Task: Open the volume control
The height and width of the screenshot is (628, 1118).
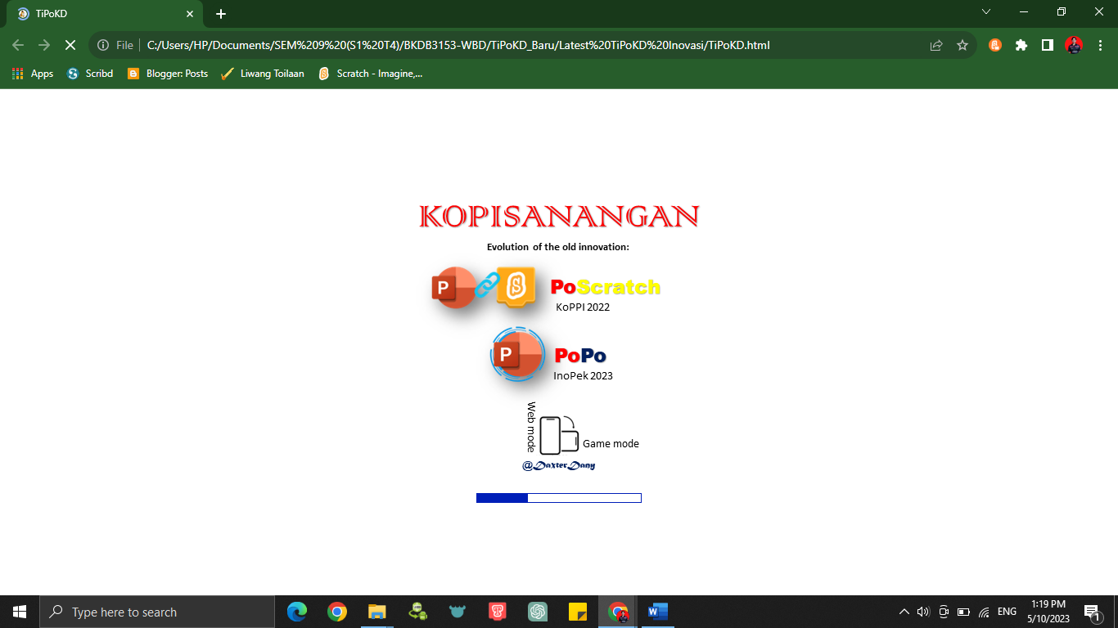Action: click(924, 612)
